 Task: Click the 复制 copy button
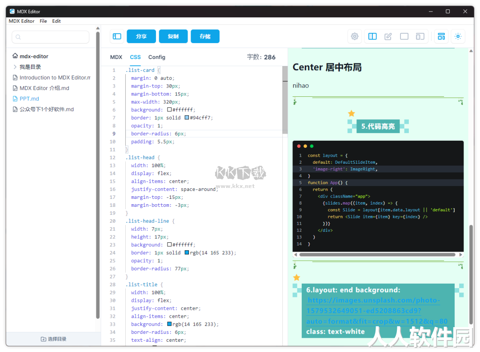click(x=173, y=36)
